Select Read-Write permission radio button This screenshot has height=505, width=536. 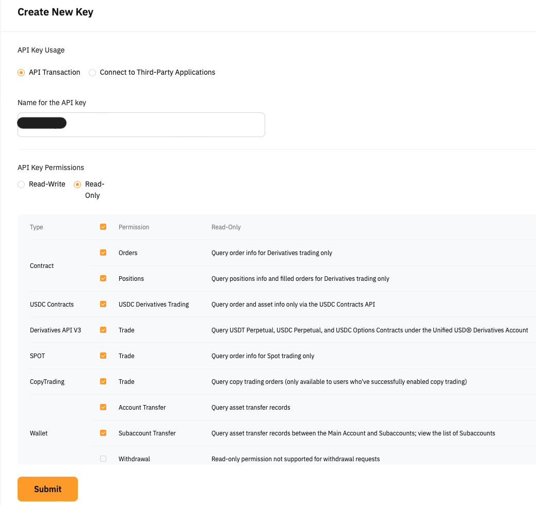[x=21, y=184]
